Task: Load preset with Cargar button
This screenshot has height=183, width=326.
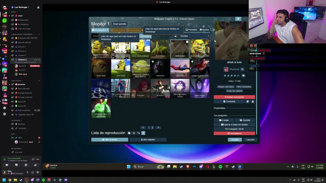Action: [x=224, y=120]
